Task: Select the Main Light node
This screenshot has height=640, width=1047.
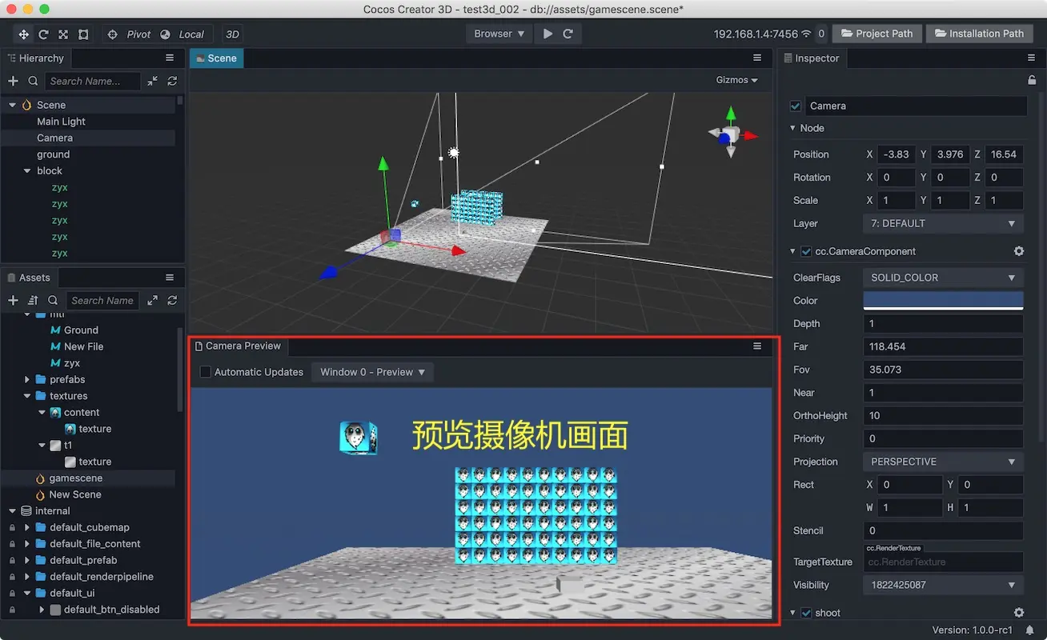Action: 61,122
